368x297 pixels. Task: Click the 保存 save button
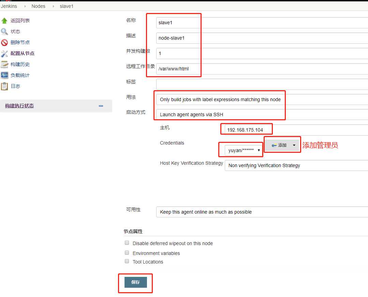click(x=136, y=282)
